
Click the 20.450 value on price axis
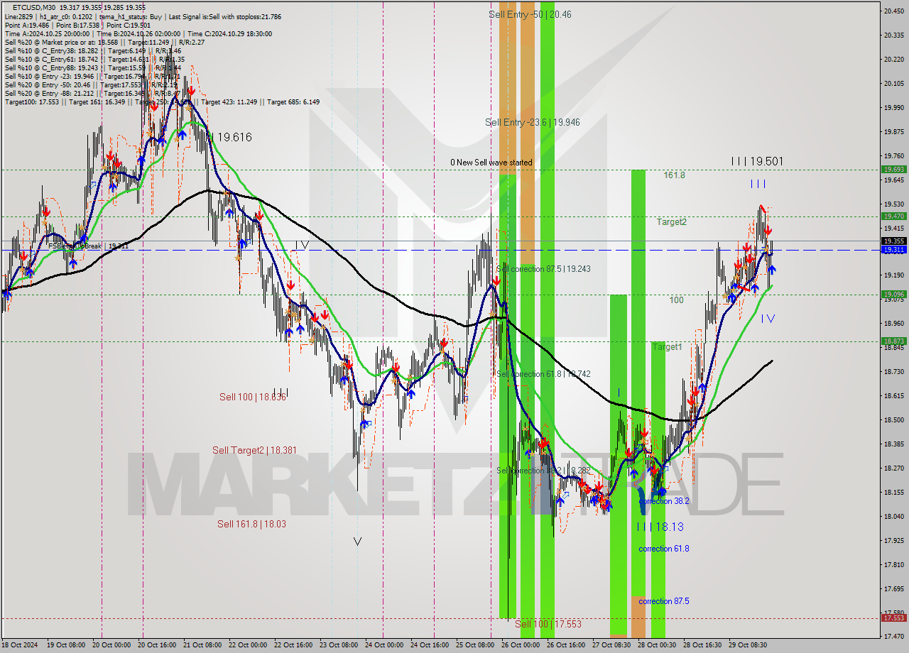click(x=893, y=11)
